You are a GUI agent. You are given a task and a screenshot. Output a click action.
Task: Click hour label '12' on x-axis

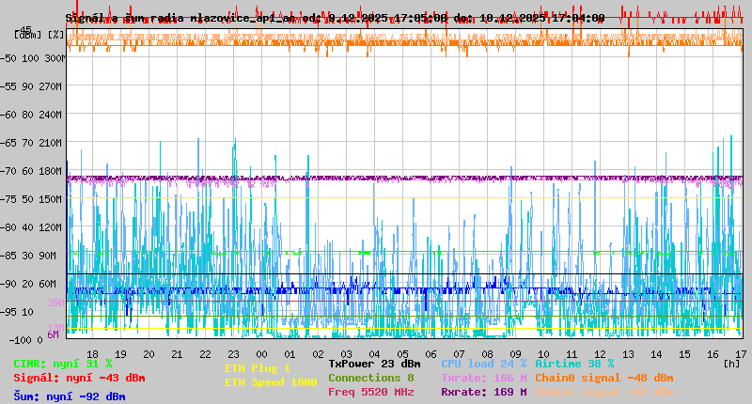pyautogui.click(x=601, y=354)
